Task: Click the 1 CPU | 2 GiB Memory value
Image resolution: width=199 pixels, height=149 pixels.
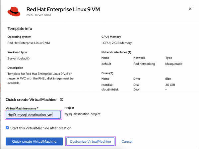Action: (116, 43)
